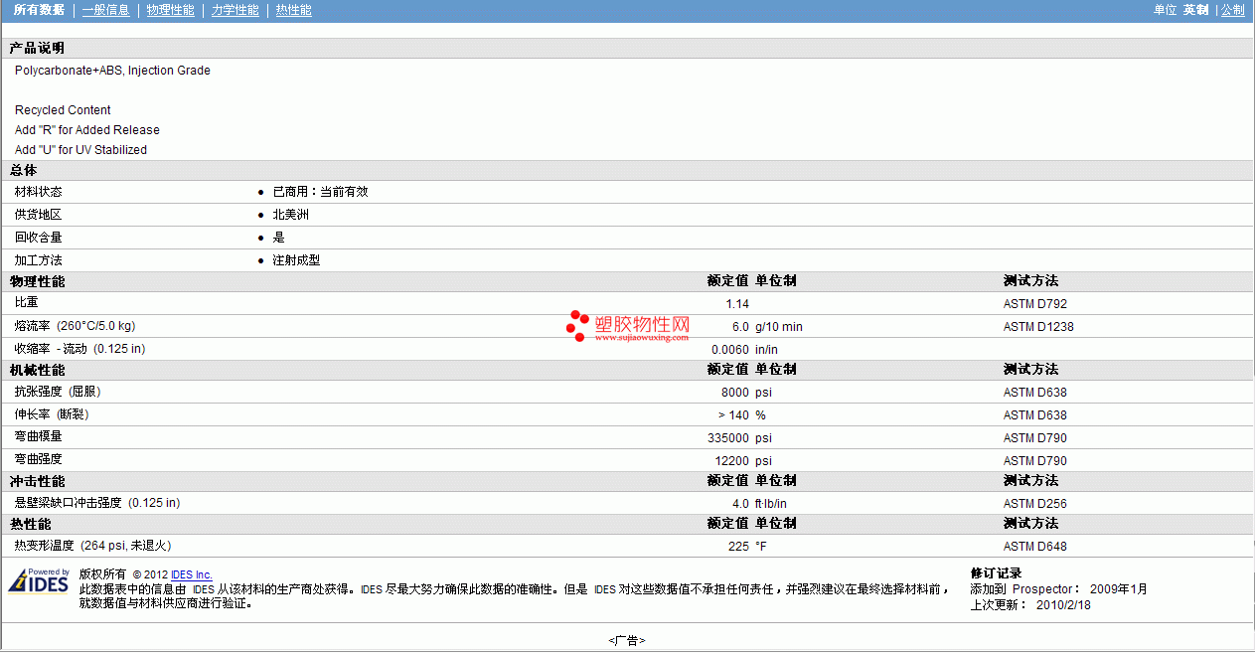Click the Recycled Content line
Viewport: 1255px width, 653px height.
click(63, 110)
